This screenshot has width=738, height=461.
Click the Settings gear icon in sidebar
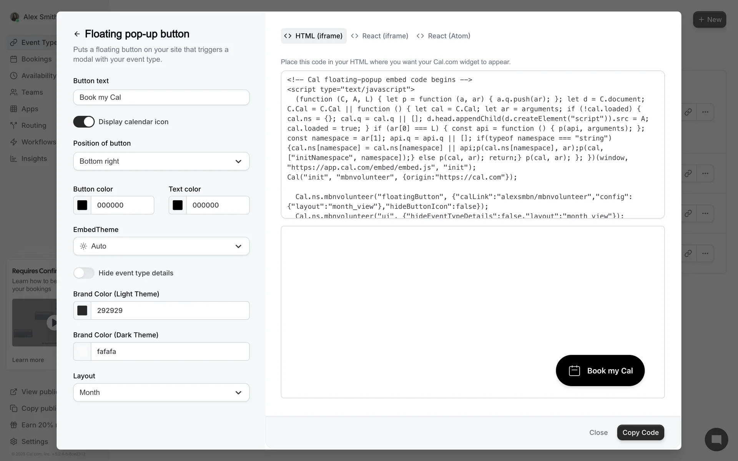point(14,441)
